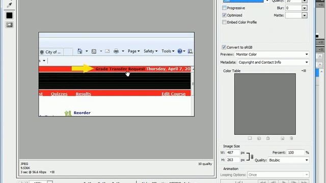Click add eyedropper color to table icon
Screen dimensions: 326x183
(x=282, y=138)
